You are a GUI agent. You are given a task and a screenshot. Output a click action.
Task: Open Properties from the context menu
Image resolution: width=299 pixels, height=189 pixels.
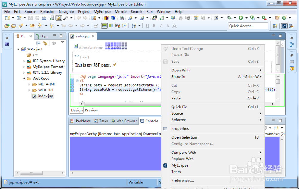pyautogui.click(x=213, y=129)
